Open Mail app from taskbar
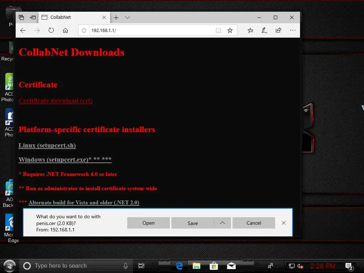Viewport: 364px width, 273px height. 231,266
